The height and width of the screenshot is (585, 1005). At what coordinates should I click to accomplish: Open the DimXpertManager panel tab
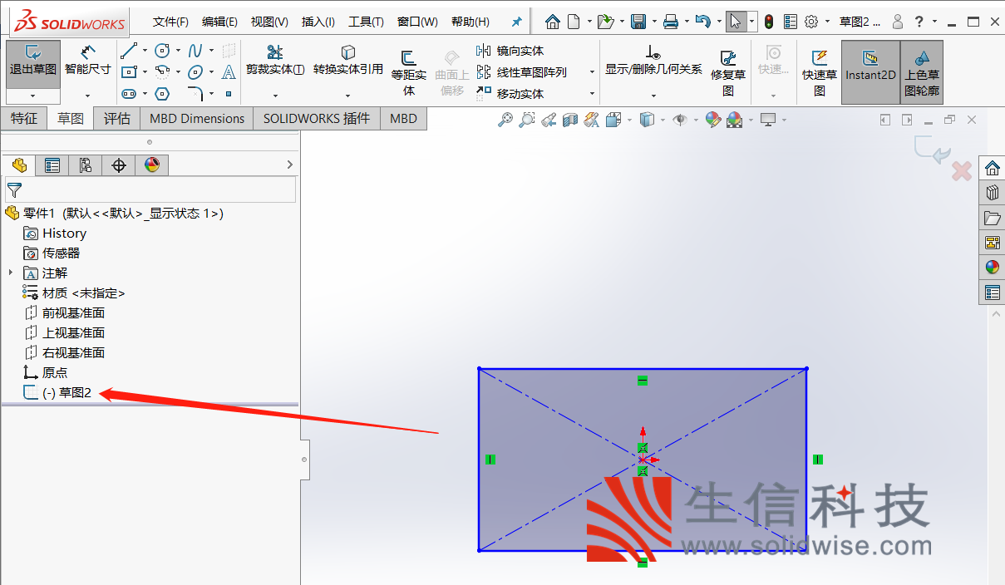click(x=119, y=165)
